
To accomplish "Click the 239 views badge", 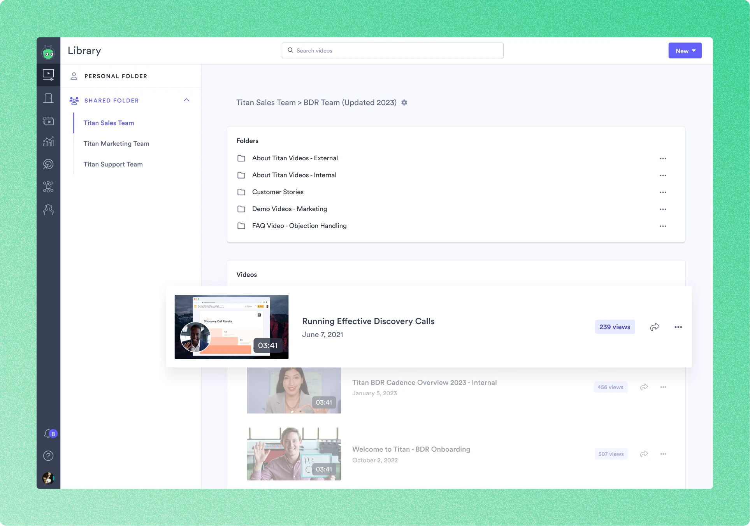I will pyautogui.click(x=615, y=327).
